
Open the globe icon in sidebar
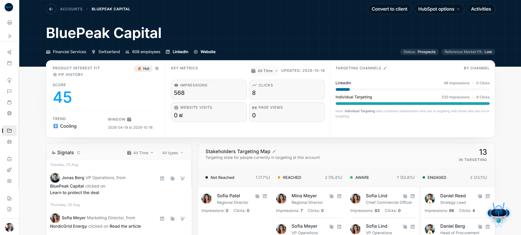pos(10,113)
